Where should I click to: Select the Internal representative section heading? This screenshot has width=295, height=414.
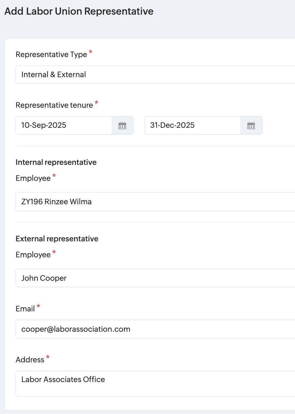pos(56,162)
